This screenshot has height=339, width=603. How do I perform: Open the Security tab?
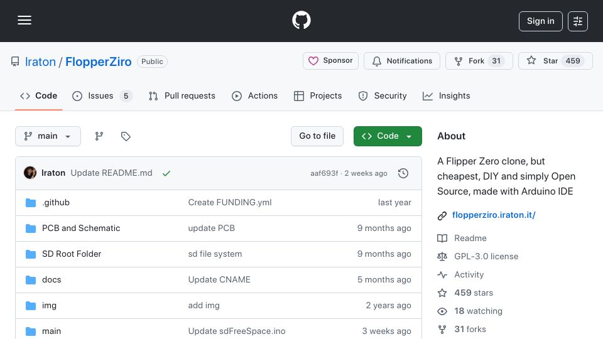[x=383, y=95]
